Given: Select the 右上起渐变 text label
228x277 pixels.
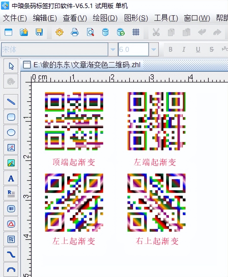Looking at the screenshot, I should 157,241.
